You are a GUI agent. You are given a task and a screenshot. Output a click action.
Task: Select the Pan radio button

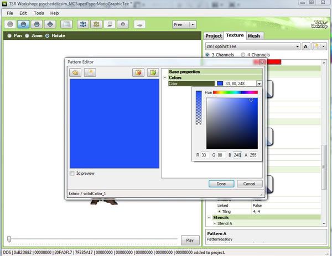pos(9,36)
